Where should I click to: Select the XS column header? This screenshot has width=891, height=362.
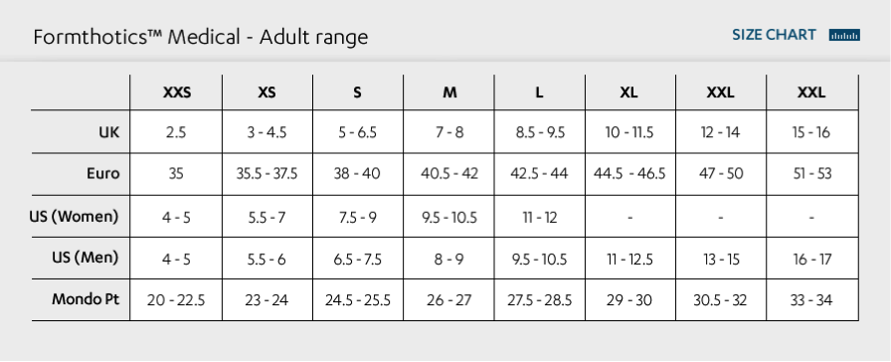(267, 92)
